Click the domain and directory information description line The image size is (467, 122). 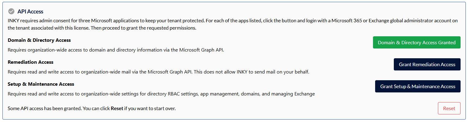pyautogui.click(x=116, y=50)
